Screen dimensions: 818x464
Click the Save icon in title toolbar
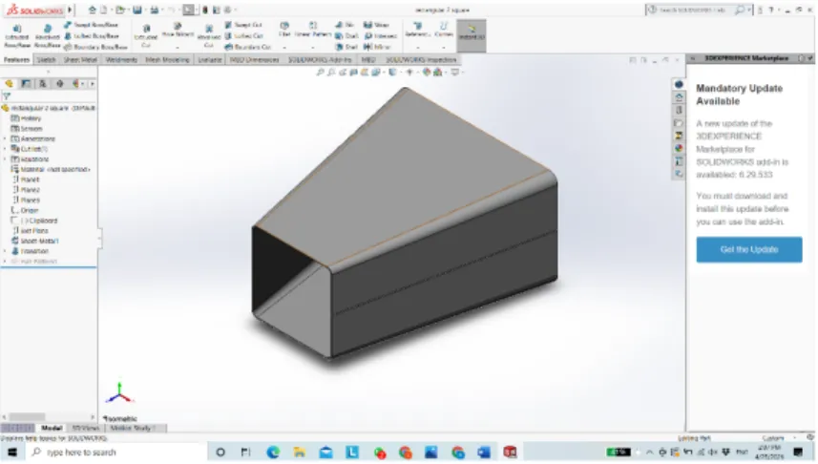tap(136, 10)
